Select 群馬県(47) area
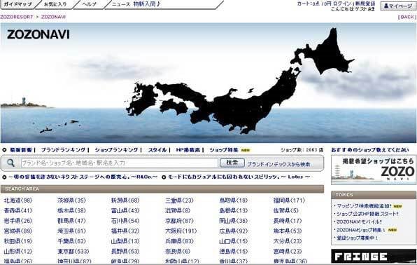Screen dimensions: 417x265 [x=72, y=221]
